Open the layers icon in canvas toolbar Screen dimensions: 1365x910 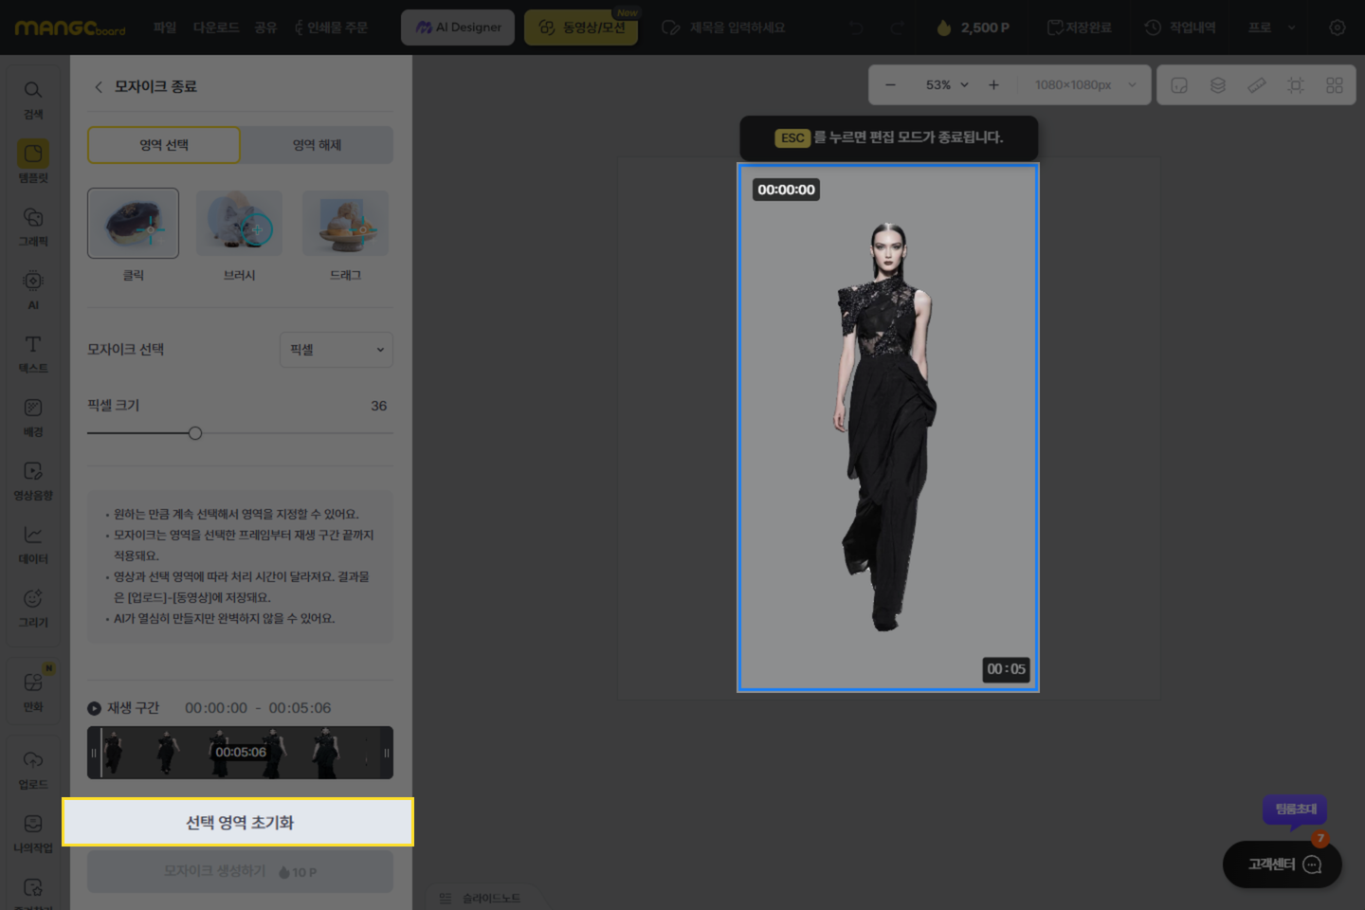pos(1218,85)
